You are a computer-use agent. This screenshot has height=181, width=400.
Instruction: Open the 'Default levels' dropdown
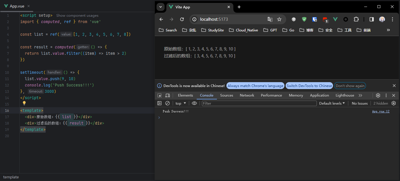[x=332, y=103]
